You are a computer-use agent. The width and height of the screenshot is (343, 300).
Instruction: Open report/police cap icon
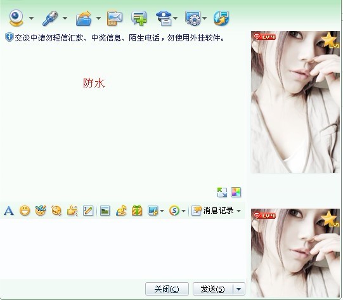(164, 18)
